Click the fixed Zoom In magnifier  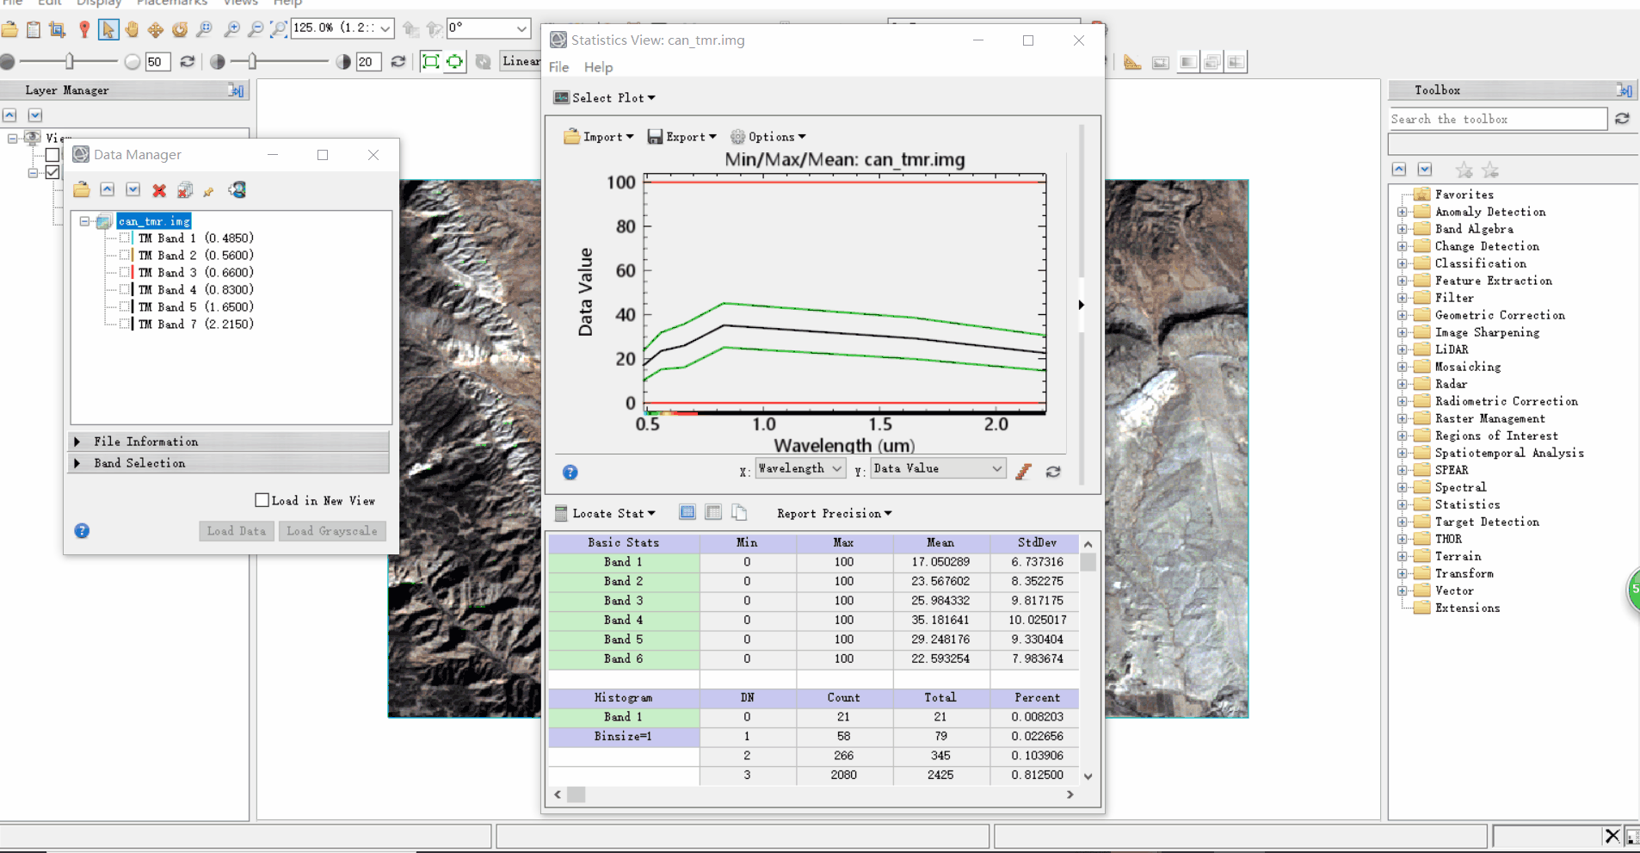[231, 30]
